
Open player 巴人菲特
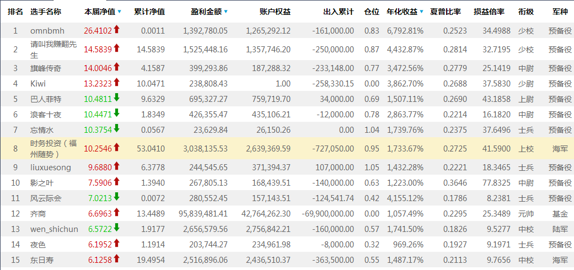click(46, 99)
